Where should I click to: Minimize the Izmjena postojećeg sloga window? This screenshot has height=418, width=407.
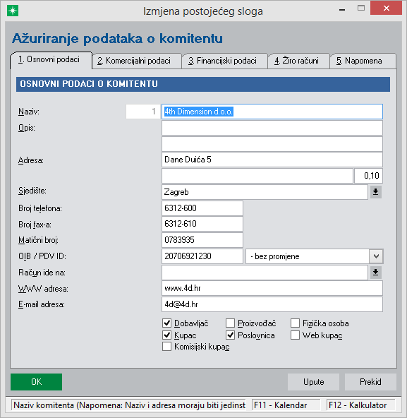pos(342,10)
